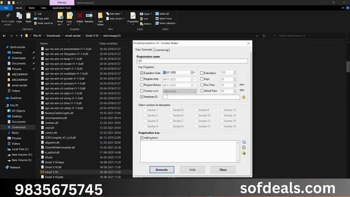Click the green-yellow icon beside registration key box

point(244,153)
